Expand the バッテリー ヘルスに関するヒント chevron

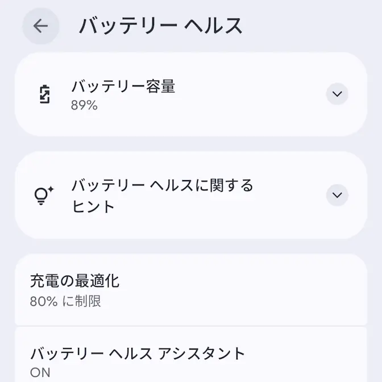click(x=337, y=196)
